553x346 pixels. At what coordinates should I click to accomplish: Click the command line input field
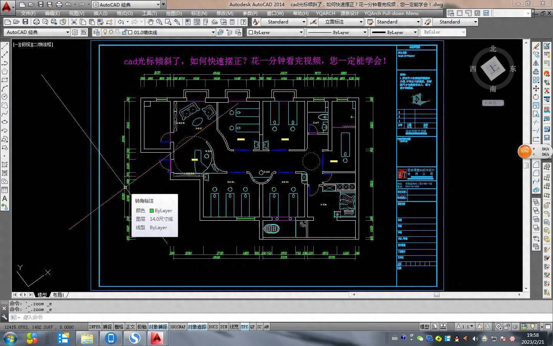[154, 317]
